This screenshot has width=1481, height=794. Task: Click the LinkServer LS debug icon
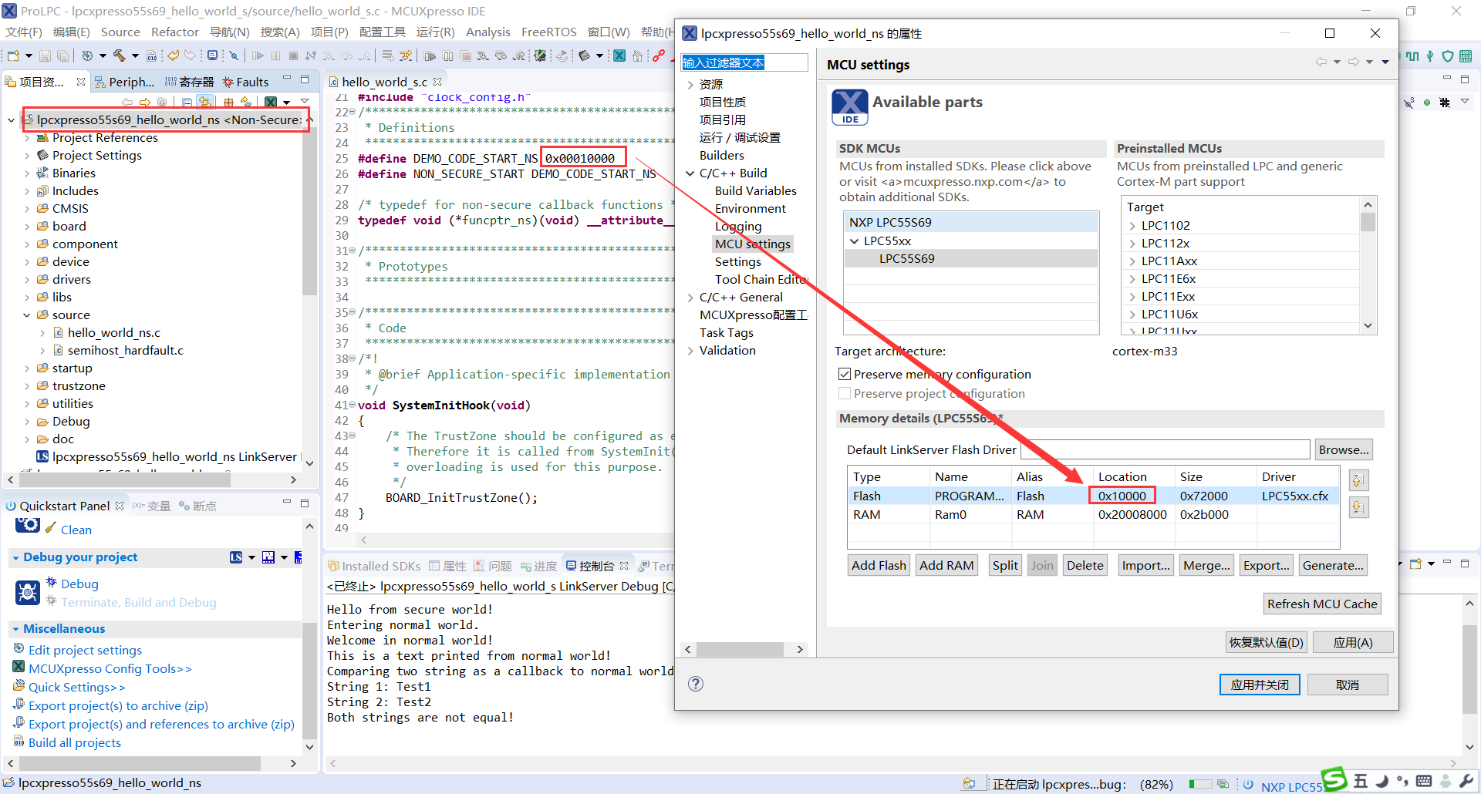coord(236,557)
